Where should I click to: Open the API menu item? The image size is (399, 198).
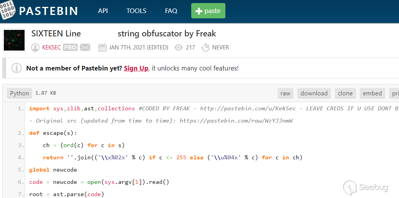(x=103, y=11)
